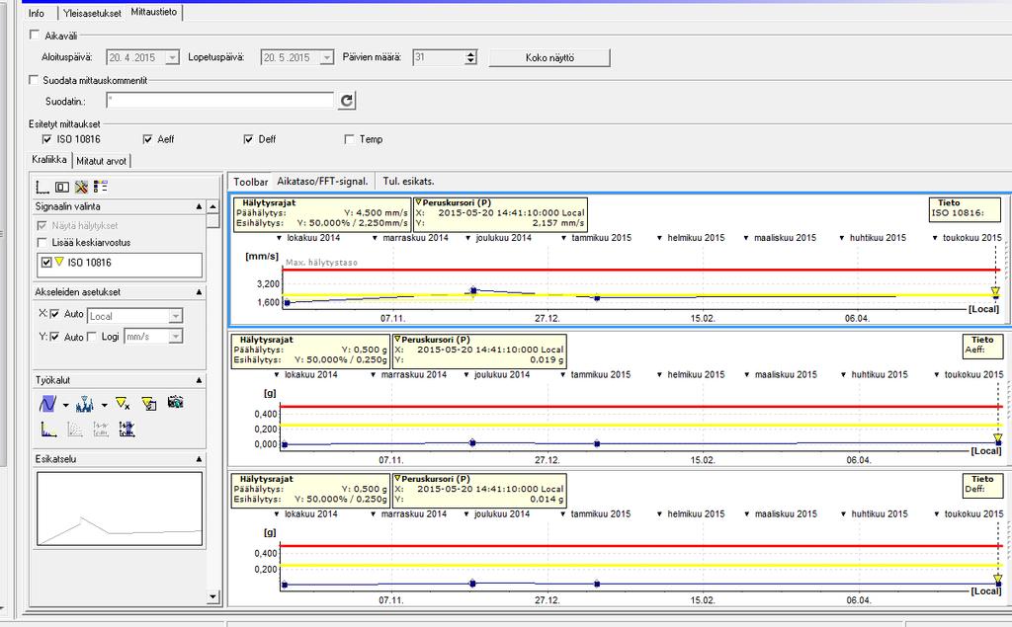Enable the Logi checkbox
Viewport: 1012px width, 627px height.
click(92, 337)
